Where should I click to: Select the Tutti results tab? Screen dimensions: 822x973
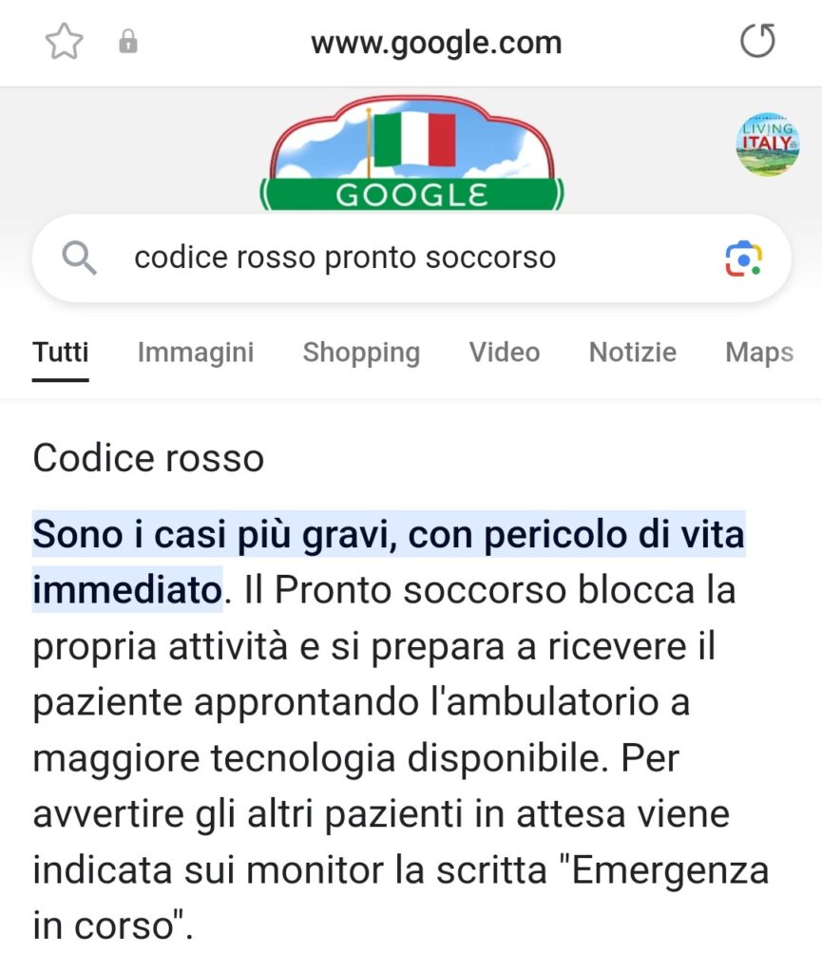pos(61,353)
